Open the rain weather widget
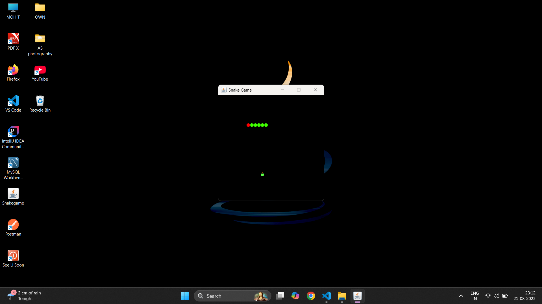 24,296
